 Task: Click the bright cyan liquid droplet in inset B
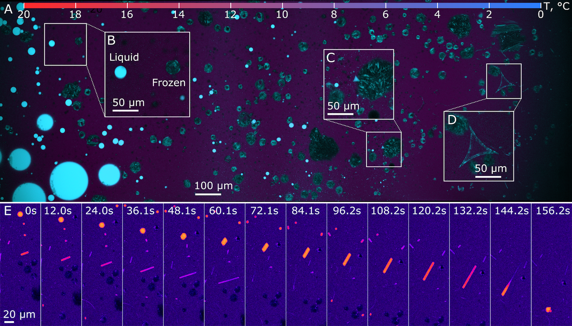click(120, 72)
